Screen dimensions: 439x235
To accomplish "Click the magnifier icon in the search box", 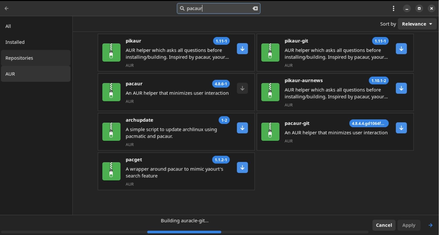I will click(182, 8).
